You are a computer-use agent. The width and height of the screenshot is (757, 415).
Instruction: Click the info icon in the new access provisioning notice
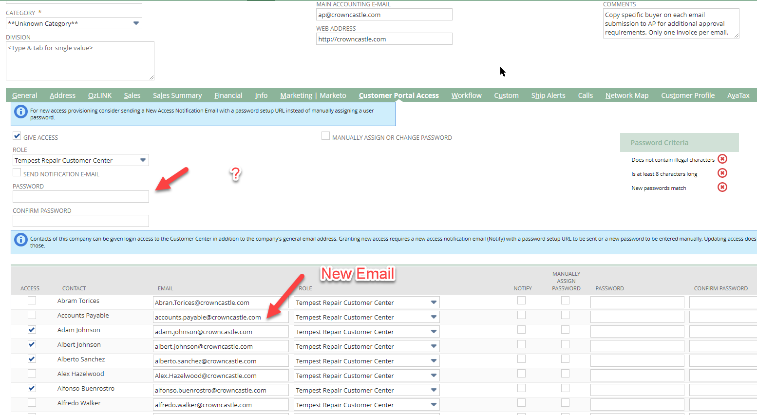20,112
